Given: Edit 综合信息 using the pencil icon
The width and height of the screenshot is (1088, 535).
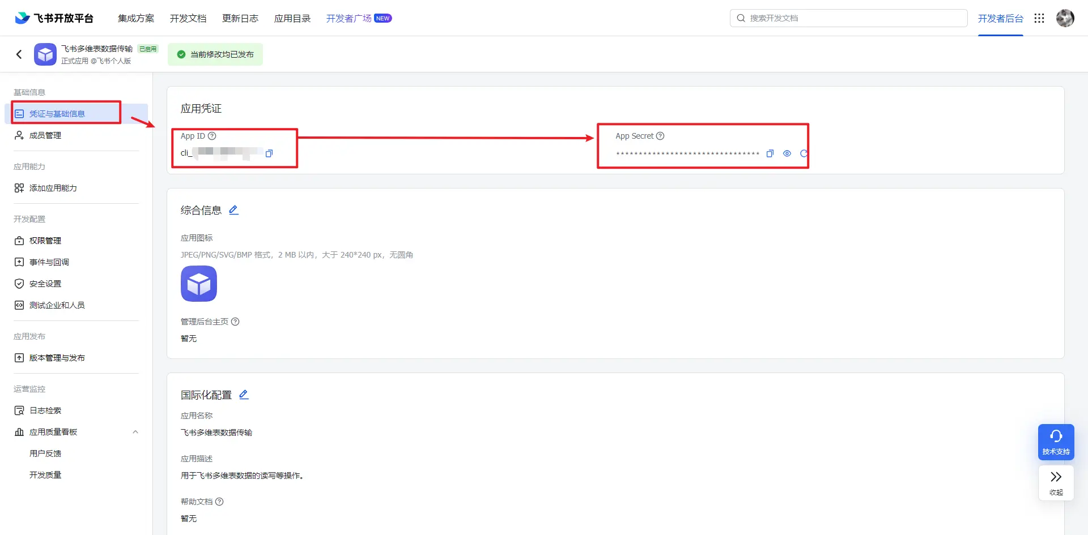Looking at the screenshot, I should [x=233, y=210].
